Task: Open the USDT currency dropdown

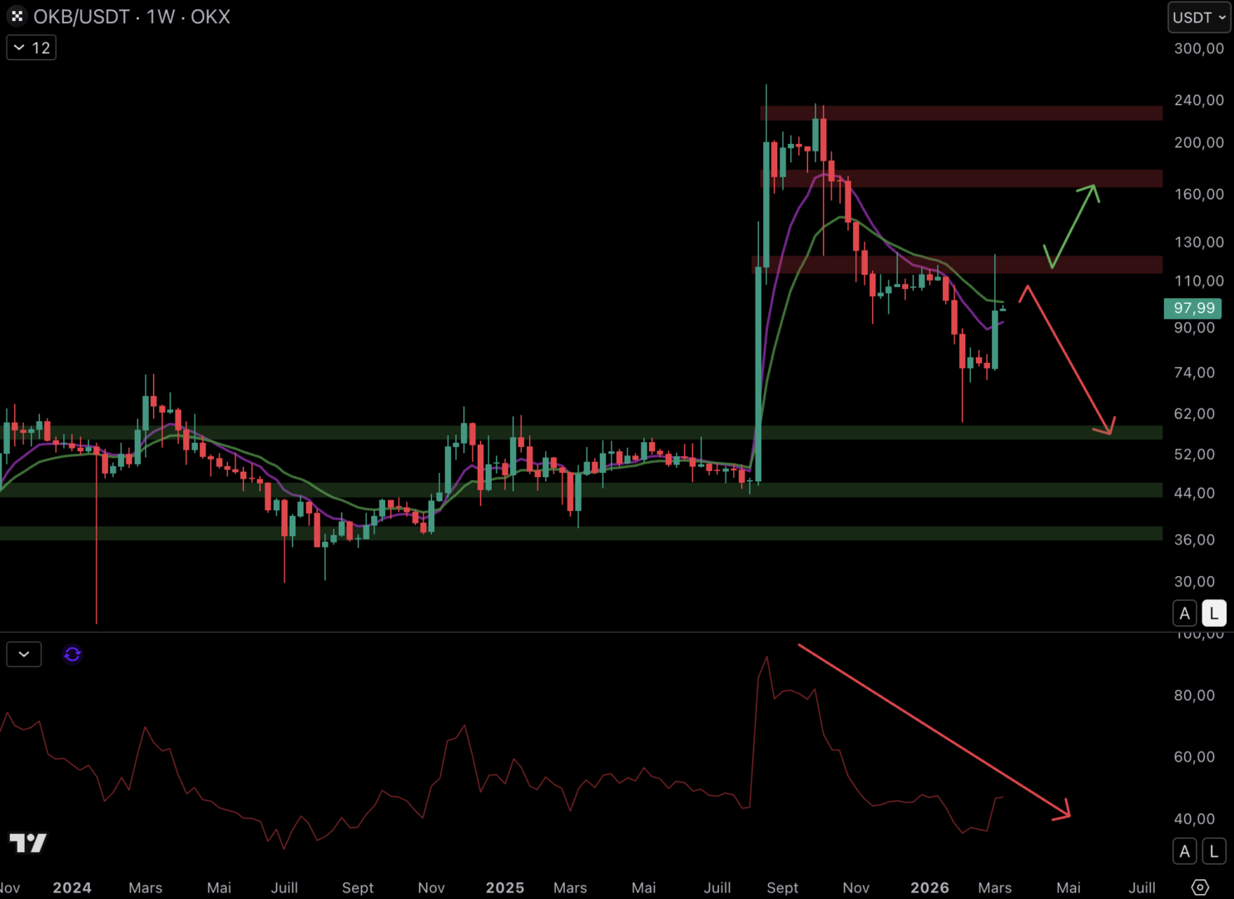Action: point(1198,17)
